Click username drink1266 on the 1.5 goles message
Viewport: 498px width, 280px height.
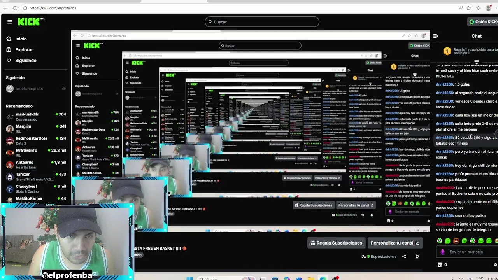[445, 84]
